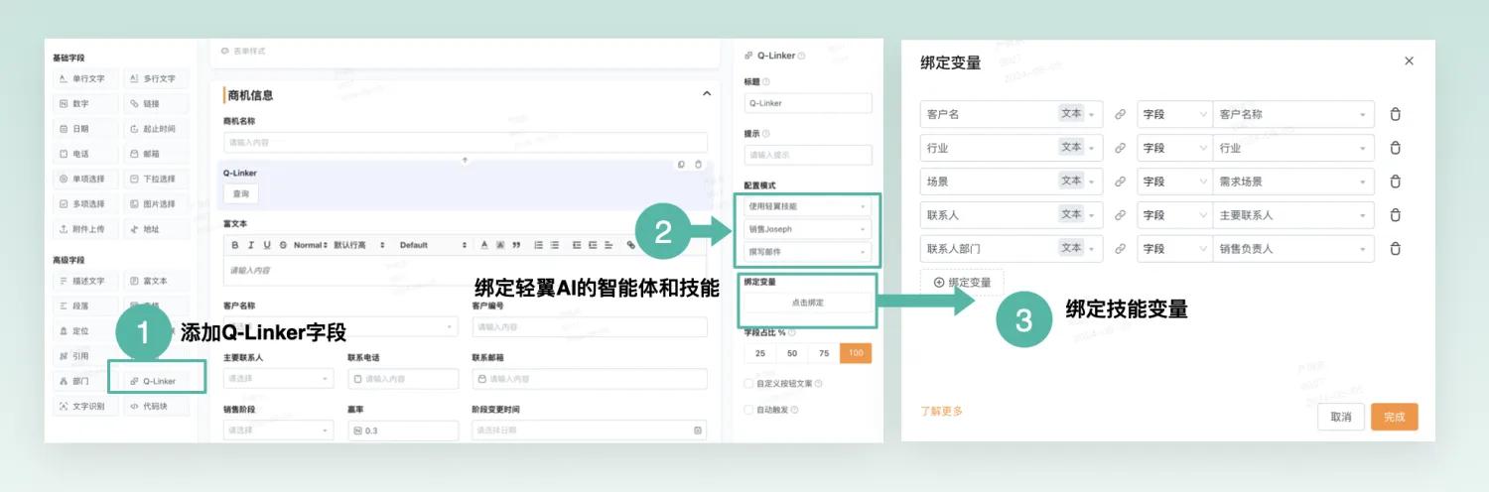The height and width of the screenshot is (492, 1489).
Task: Click the 提示 input field
Action: point(808,155)
